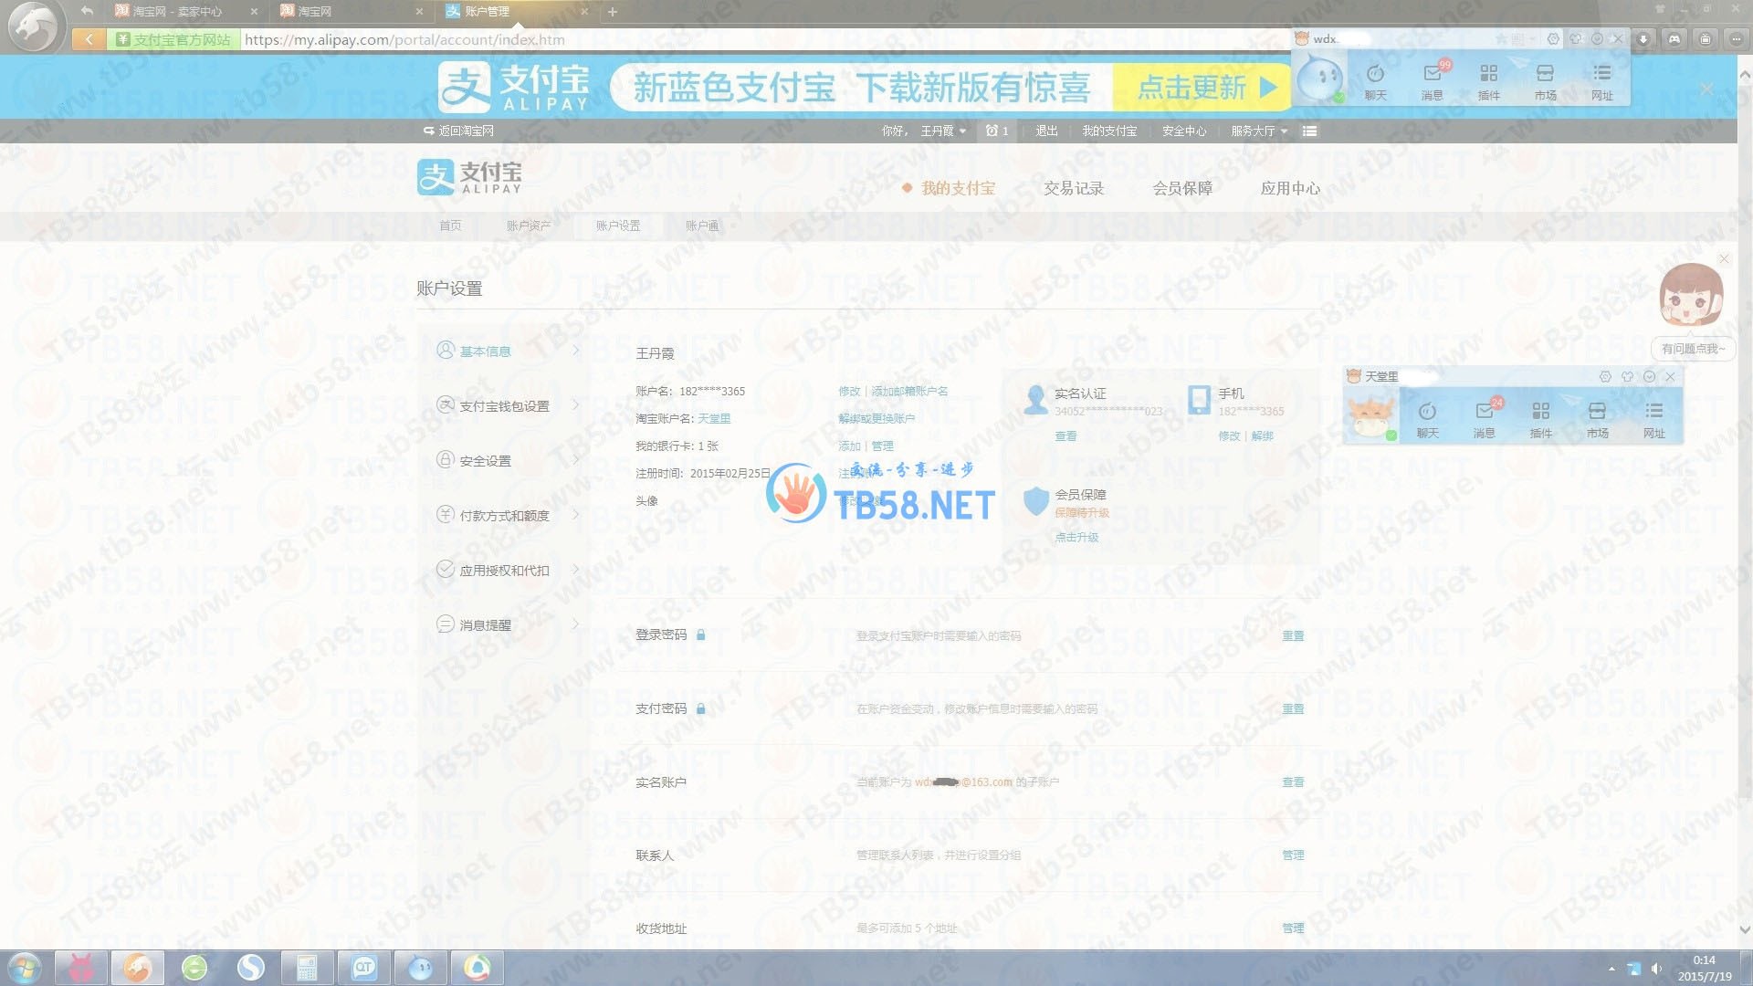Click the notification bell showing 1
The height and width of the screenshot is (986, 1753).
point(996,131)
